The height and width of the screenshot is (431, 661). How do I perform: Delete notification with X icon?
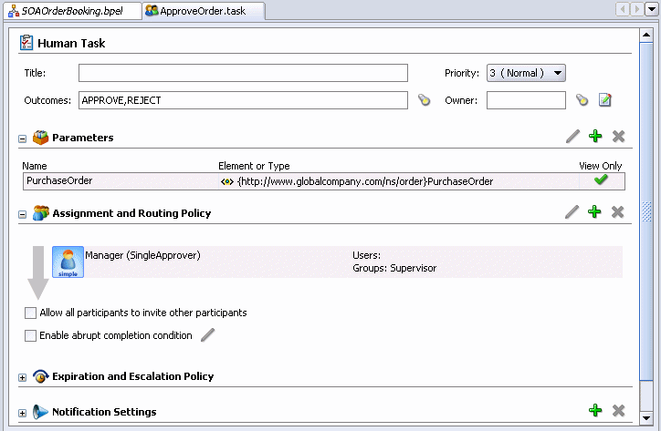point(618,410)
